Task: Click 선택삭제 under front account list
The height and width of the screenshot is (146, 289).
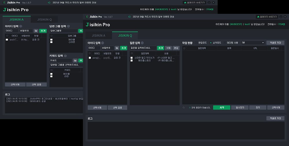Action: [x=97, y=108]
